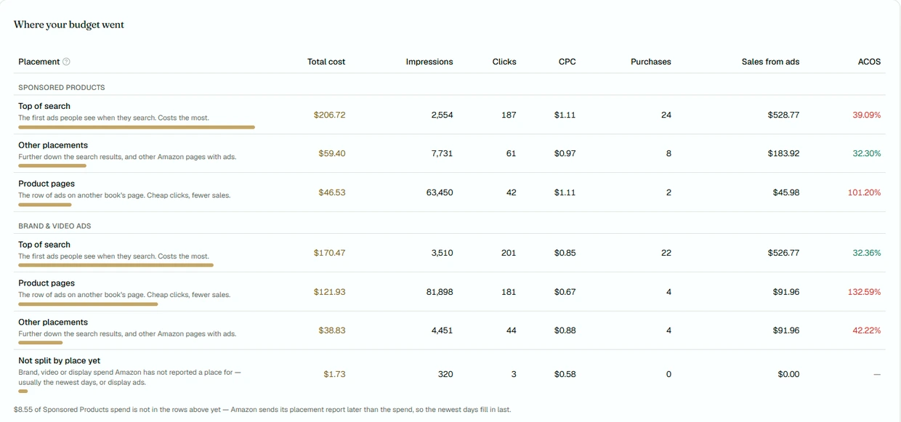The height and width of the screenshot is (422, 901).
Task: Click the Impressions column header
Action: pos(429,62)
